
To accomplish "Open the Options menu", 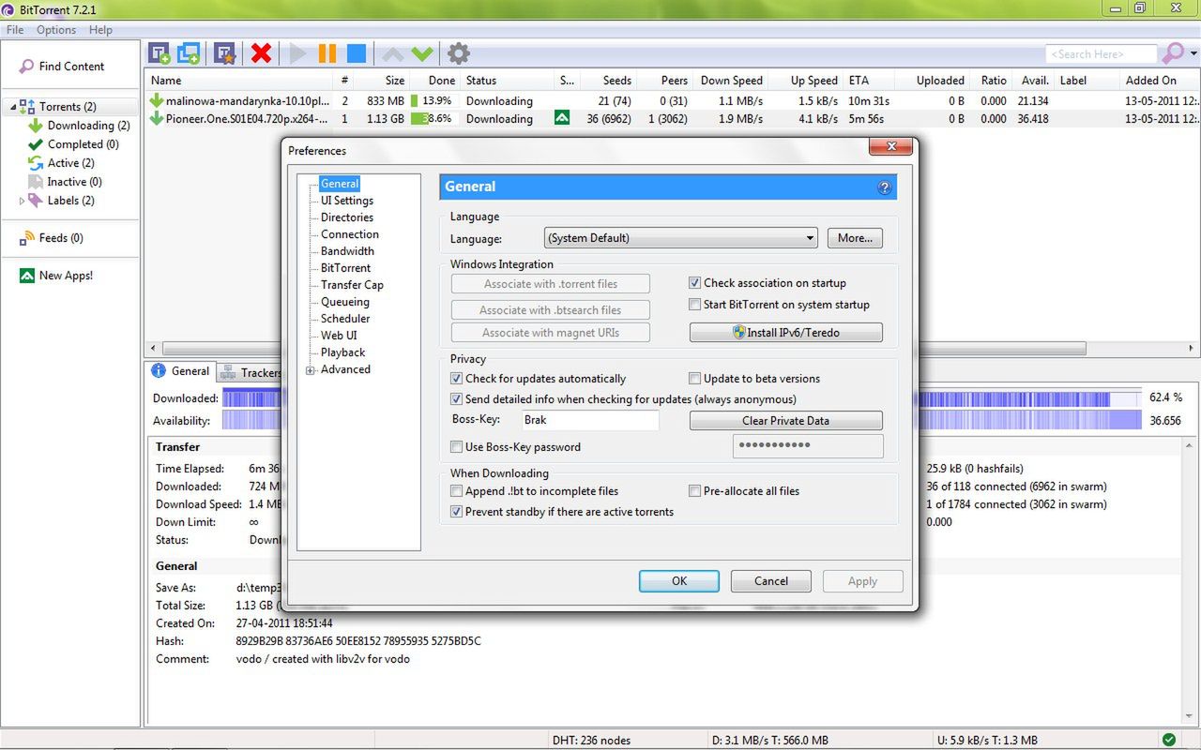I will (x=56, y=30).
